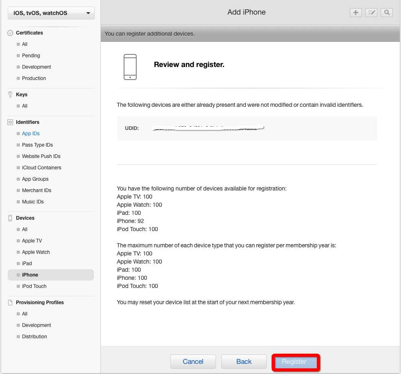Click the Provisioning Profiles document icon
Image resolution: width=401 pixels, height=374 pixels.
point(10,303)
